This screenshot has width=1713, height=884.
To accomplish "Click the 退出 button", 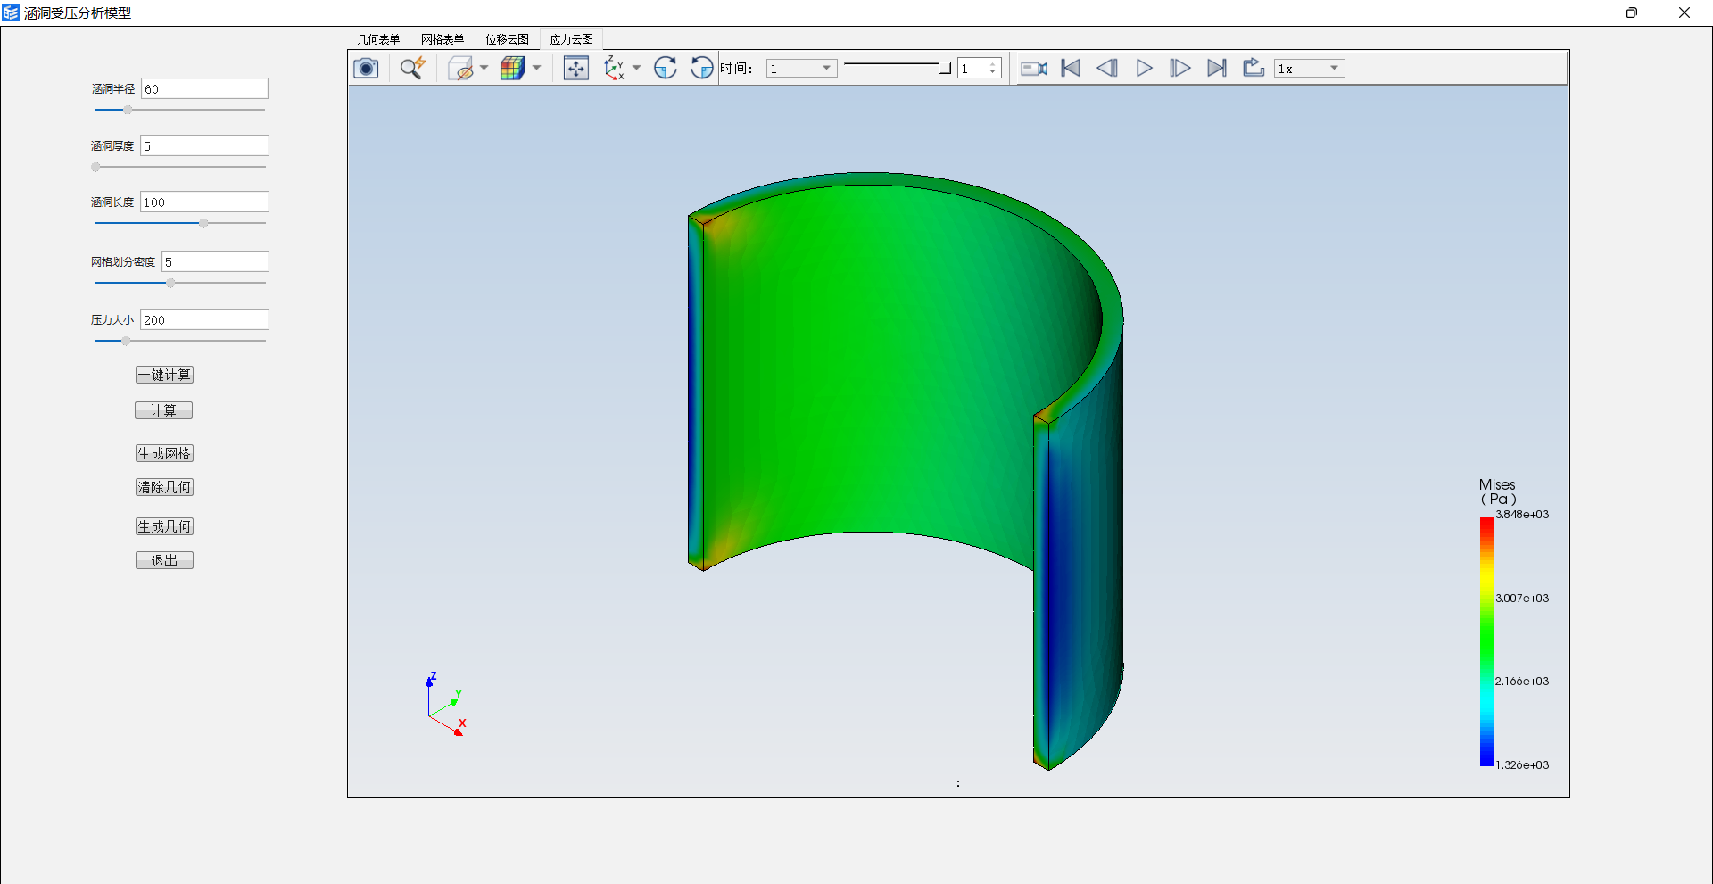I will (164, 560).
